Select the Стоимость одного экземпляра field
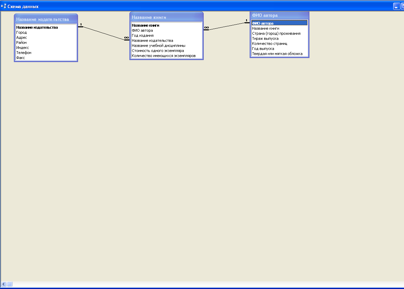Image resolution: width=404 pixels, height=289 pixels. click(x=158, y=51)
